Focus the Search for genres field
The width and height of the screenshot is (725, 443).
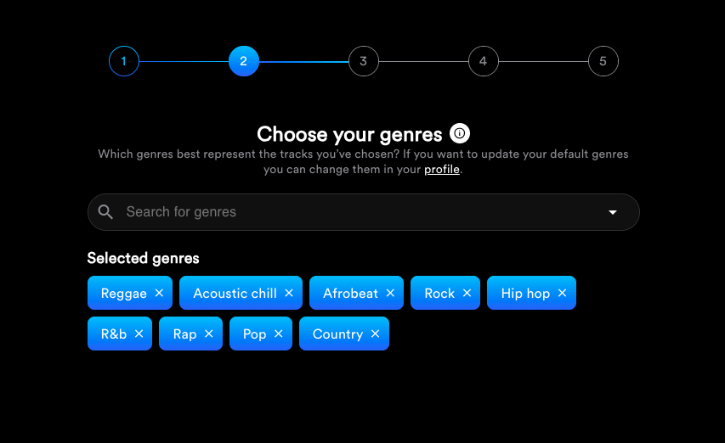pyautogui.click(x=364, y=212)
